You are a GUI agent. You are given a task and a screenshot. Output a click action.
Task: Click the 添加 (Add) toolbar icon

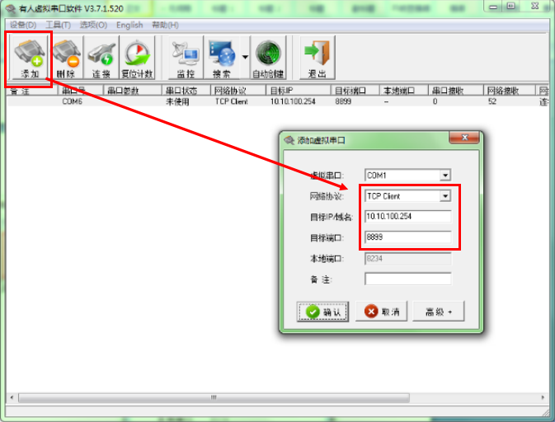pyautogui.click(x=30, y=58)
